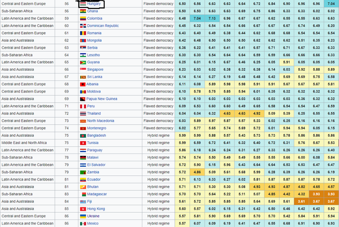This screenshot has width=339, height=227.
Task: Select Hungary's 7.04 score cell
Action: pyautogui.click(x=331, y=4)
